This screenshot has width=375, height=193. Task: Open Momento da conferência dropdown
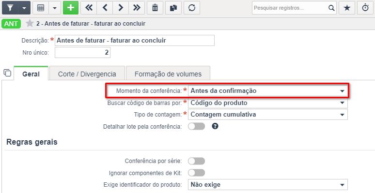pos(268,91)
